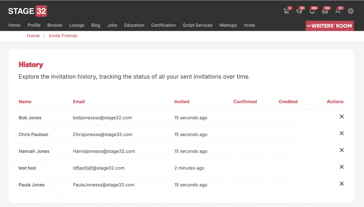Open the shopping cart icon

click(286, 11)
